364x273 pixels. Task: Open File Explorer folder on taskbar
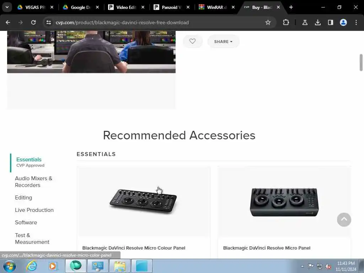click(x=119, y=266)
